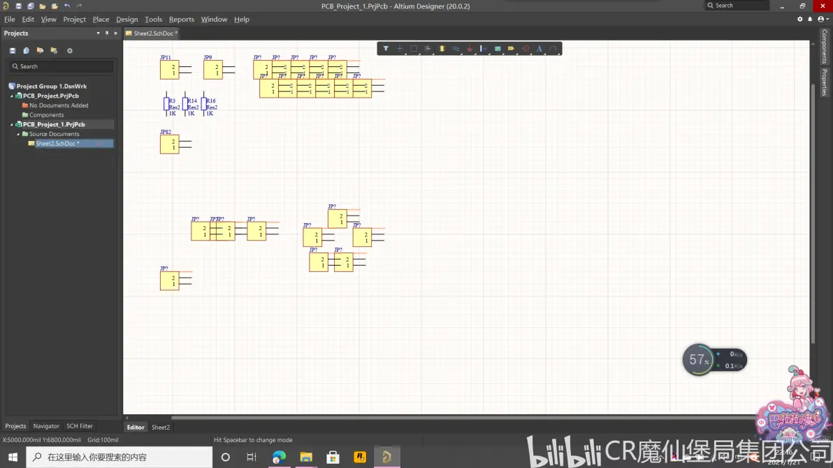Select the Sheet2 tab at bottom
The image size is (833, 468).
pyautogui.click(x=161, y=427)
